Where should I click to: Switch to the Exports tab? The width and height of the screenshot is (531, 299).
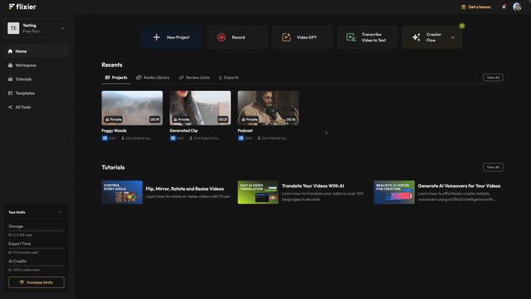[228, 78]
